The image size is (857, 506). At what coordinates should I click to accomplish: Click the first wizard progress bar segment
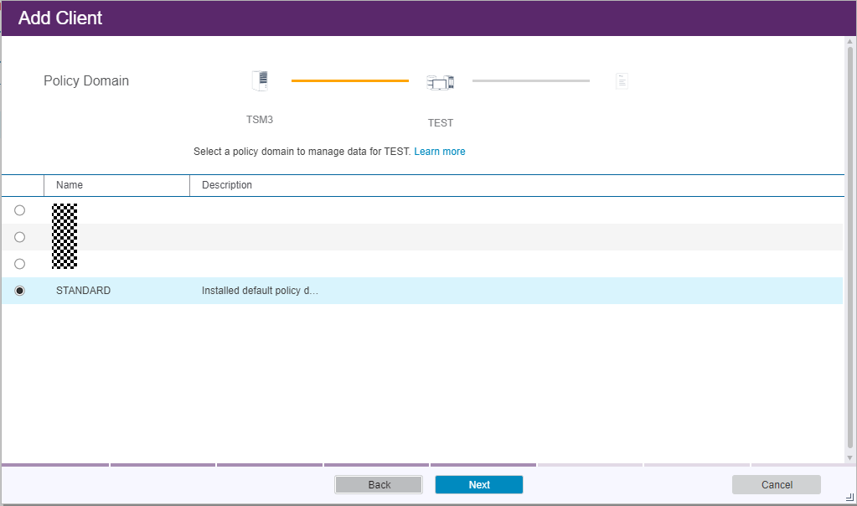point(55,464)
